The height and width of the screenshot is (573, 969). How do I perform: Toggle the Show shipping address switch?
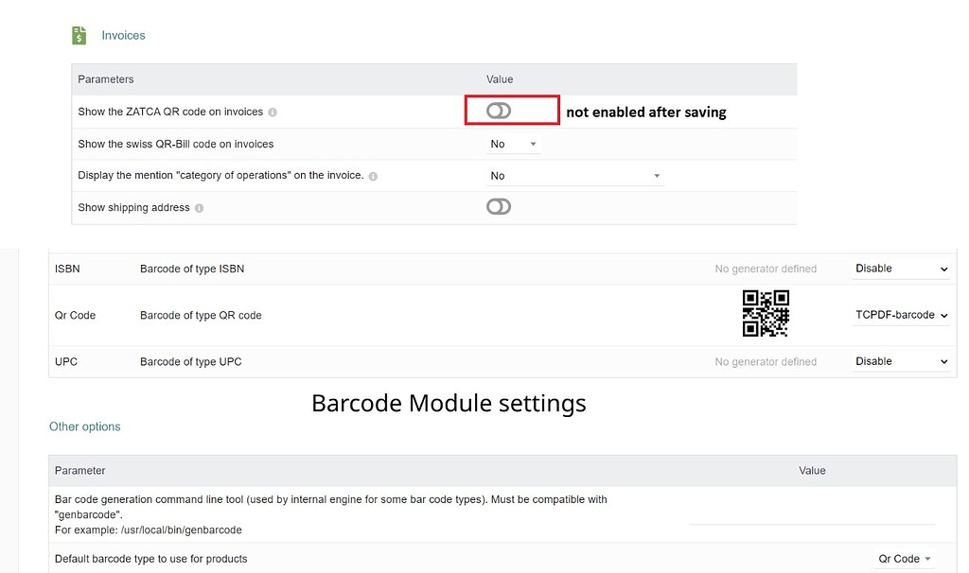(499, 206)
